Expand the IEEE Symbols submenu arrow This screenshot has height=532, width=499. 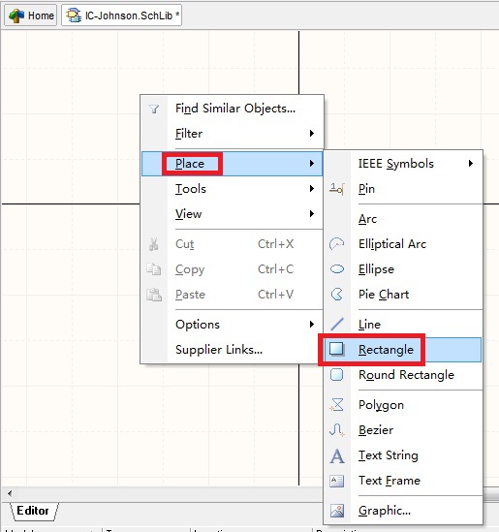471,164
